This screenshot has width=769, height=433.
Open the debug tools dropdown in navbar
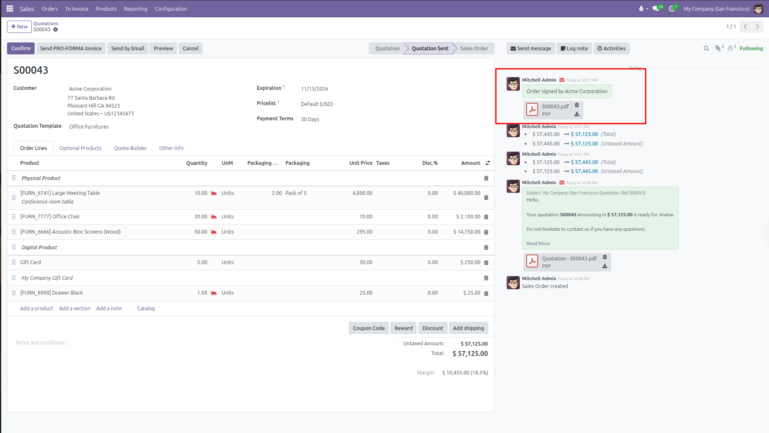(643, 9)
